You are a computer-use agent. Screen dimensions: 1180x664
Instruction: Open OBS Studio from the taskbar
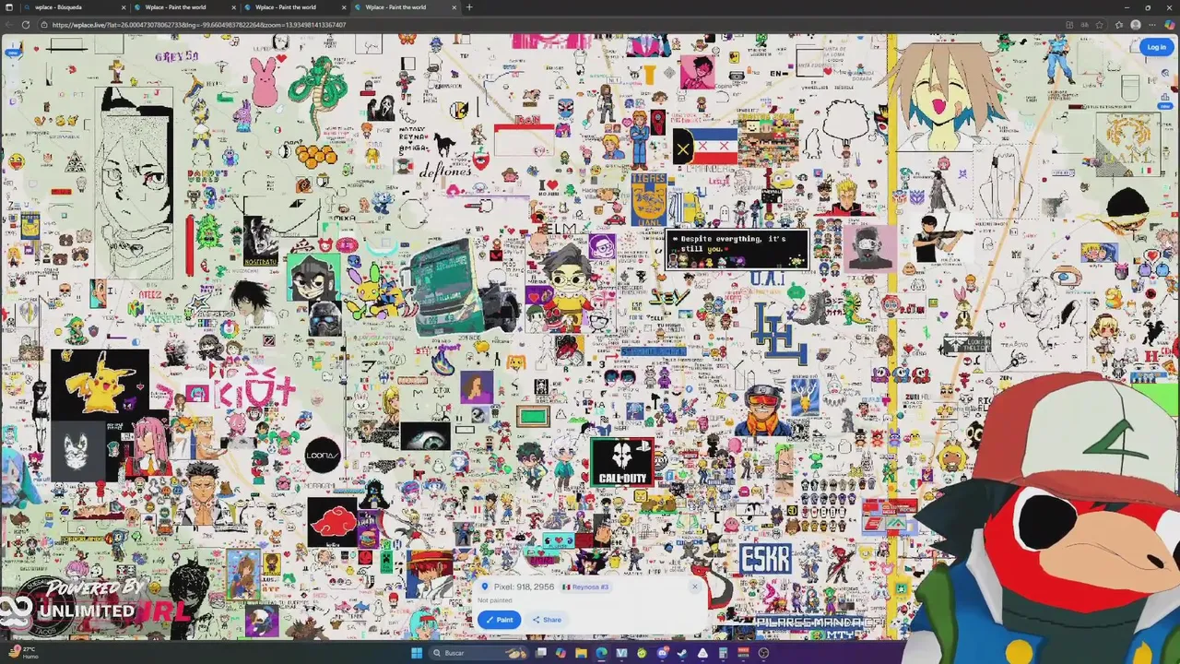click(763, 653)
